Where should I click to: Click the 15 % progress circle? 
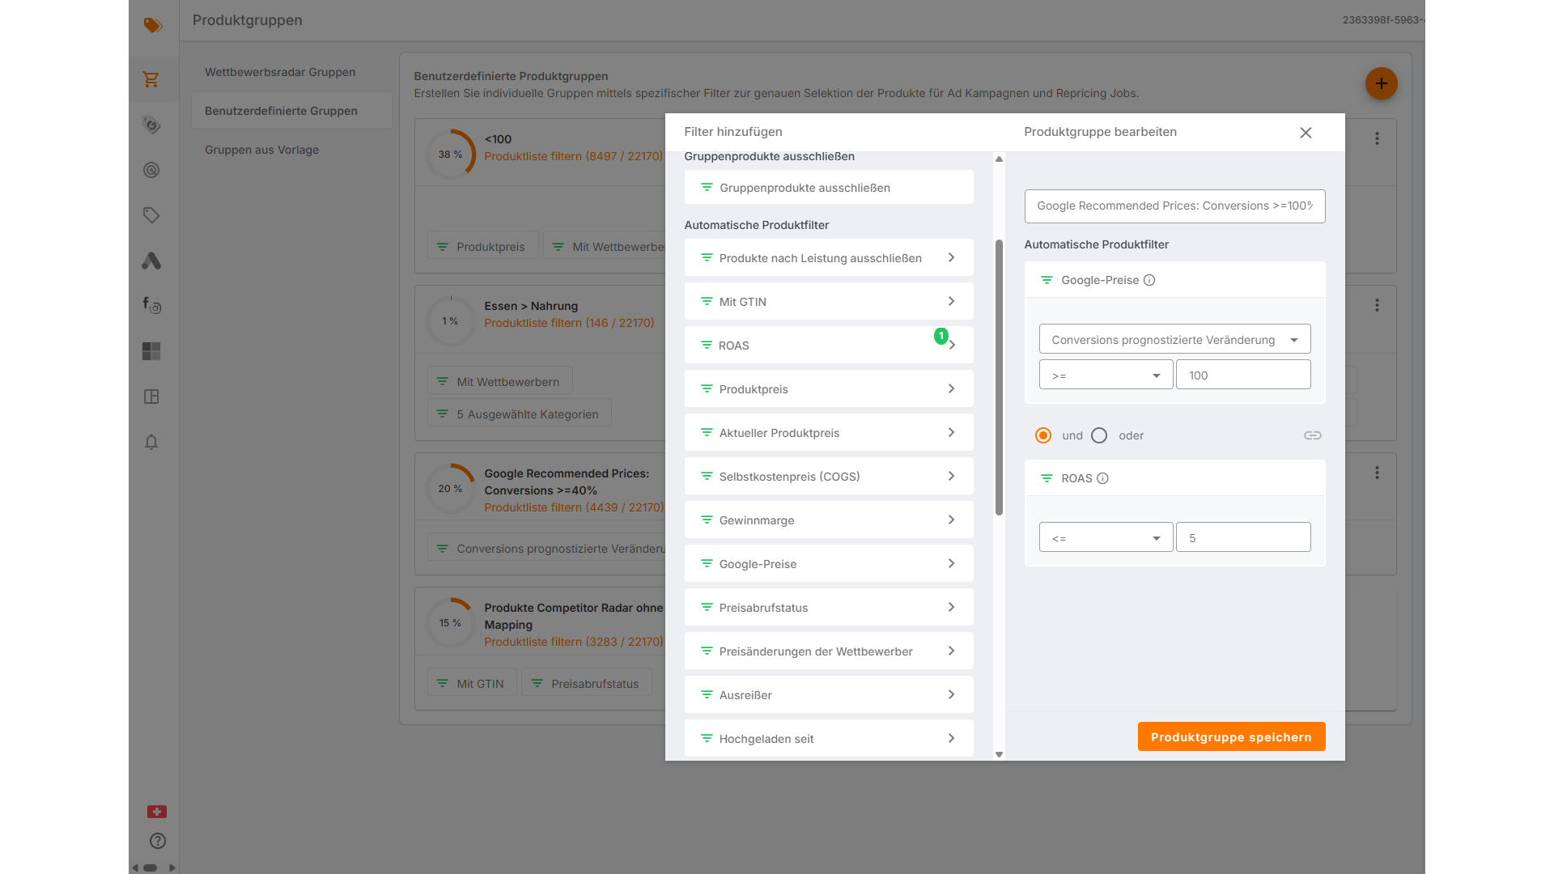point(450,622)
